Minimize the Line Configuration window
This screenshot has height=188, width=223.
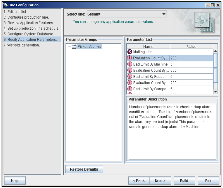[x=208, y=5]
